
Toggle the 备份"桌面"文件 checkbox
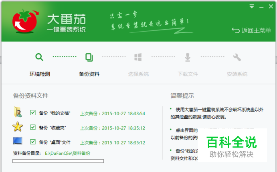[x=33, y=142]
